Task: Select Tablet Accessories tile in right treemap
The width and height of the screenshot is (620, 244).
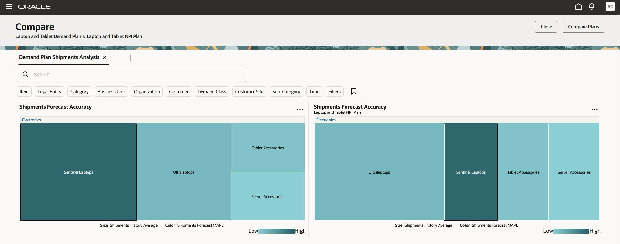Action: (x=523, y=172)
